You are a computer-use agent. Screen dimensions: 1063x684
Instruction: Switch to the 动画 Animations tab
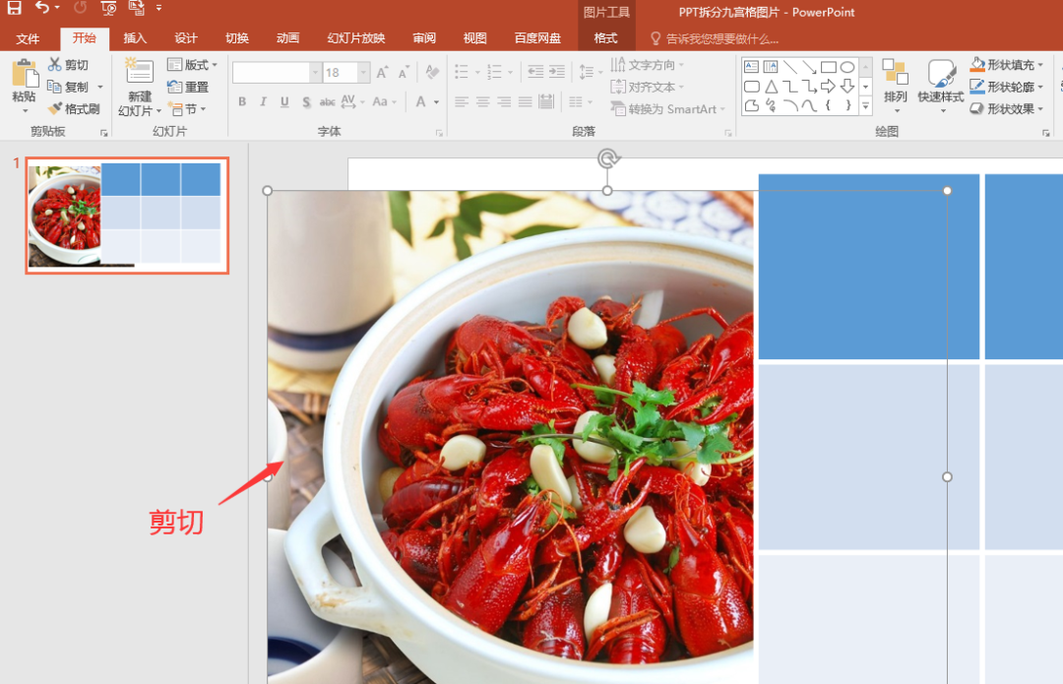coord(287,38)
